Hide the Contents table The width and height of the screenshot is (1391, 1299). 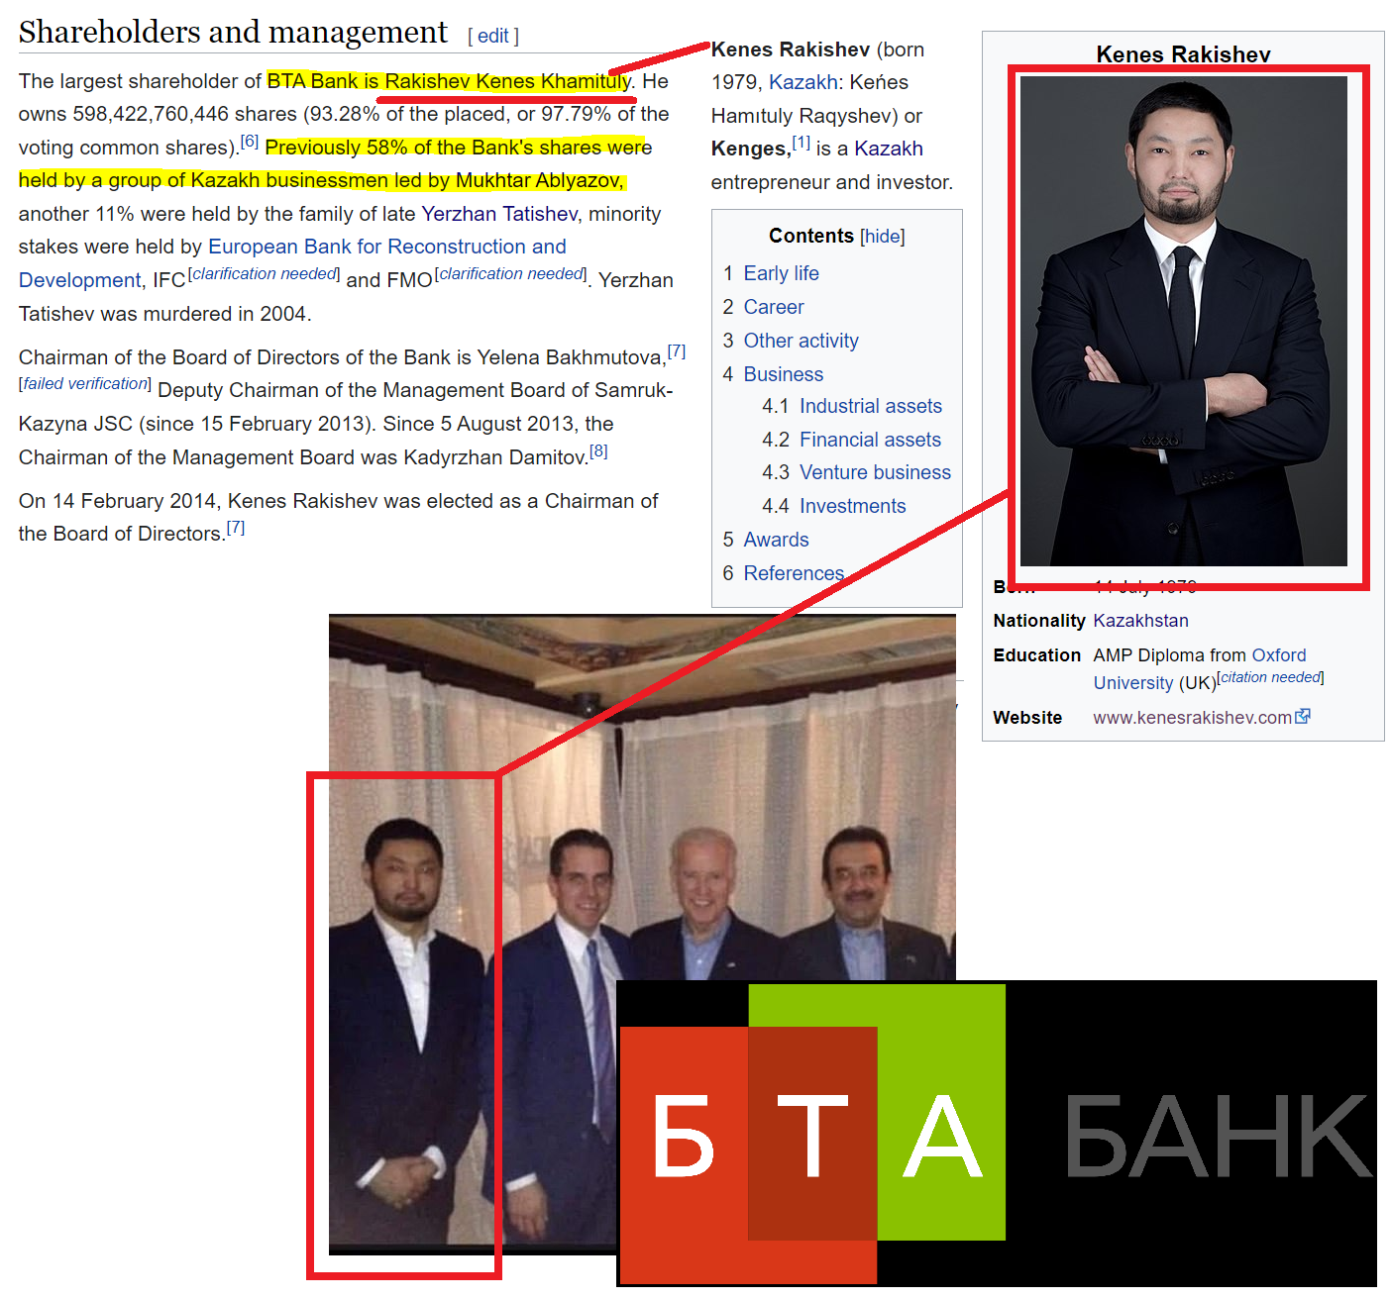point(883,236)
